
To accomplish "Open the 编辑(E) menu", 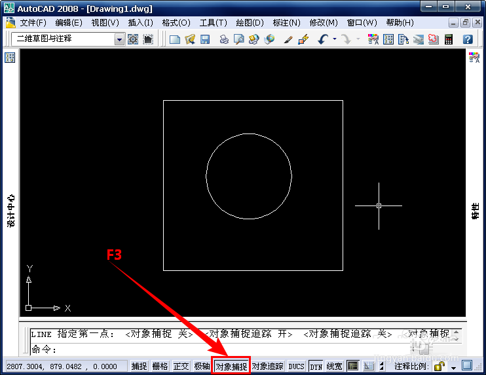I will coord(69,23).
